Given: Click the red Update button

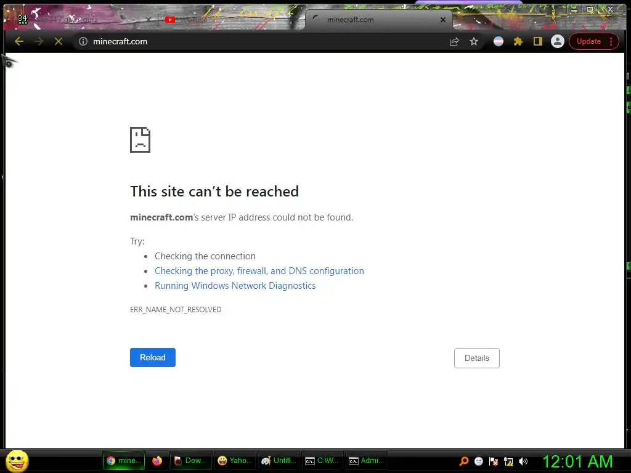Looking at the screenshot, I should [x=588, y=41].
